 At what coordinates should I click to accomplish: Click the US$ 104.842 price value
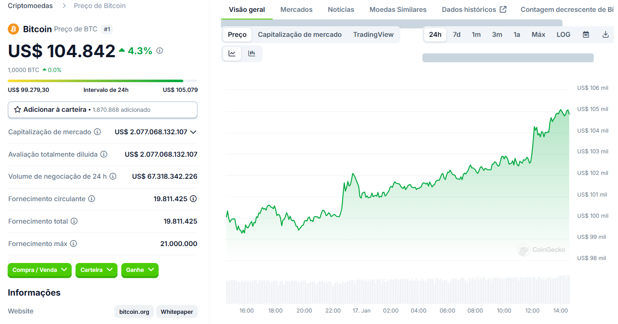coord(62,51)
